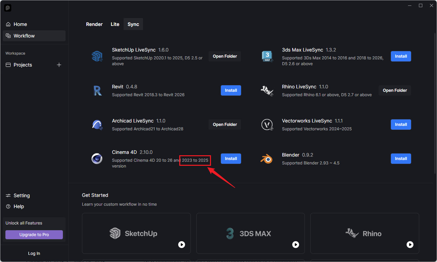Close the application window

coord(432,5)
